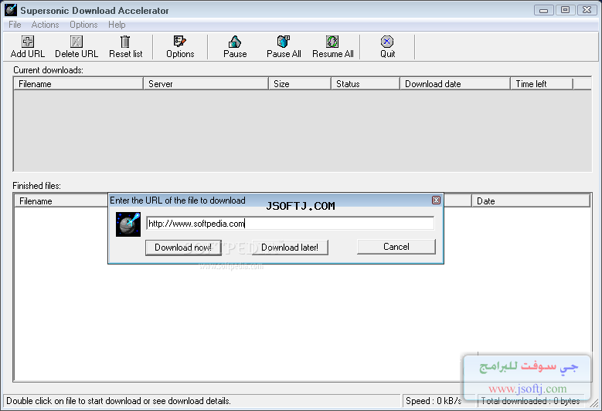Click Date header in Finished files
Image resolution: width=602 pixels, height=411 pixels.
pyautogui.click(x=531, y=201)
